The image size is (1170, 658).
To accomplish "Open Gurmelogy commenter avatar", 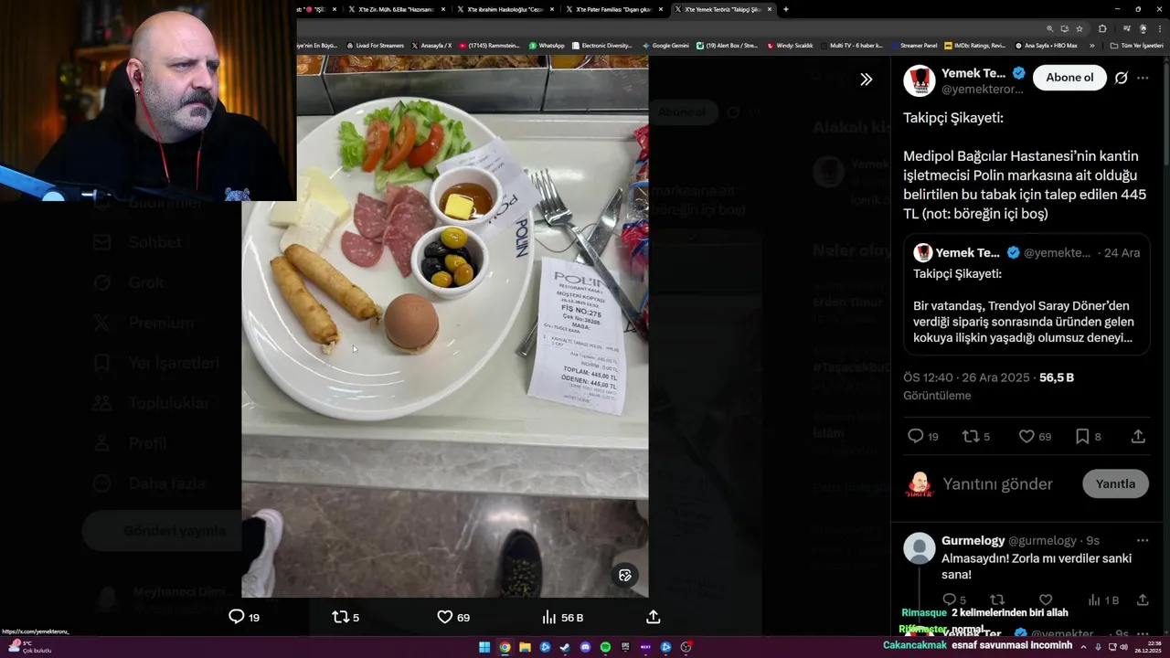I will tap(920, 548).
